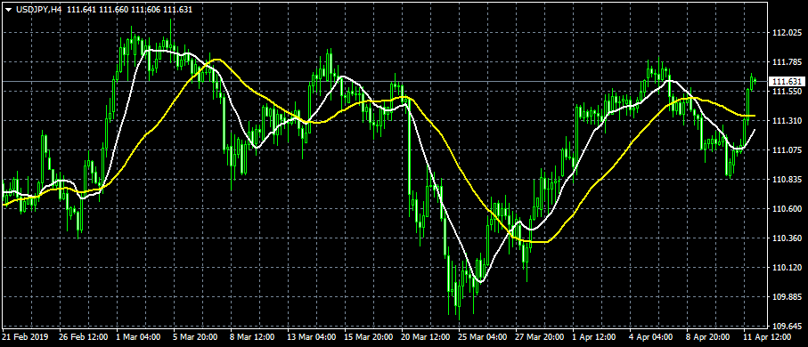Click the 4 Apr 04:00 time label
Viewport: 808px width, 347px height.
coord(652,337)
